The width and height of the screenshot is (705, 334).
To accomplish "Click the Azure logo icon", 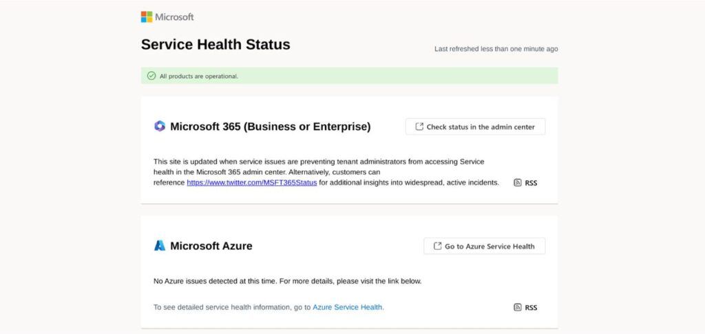I will [160, 246].
